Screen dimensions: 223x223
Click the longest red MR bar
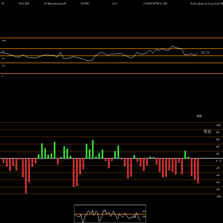(x=26, y=176)
